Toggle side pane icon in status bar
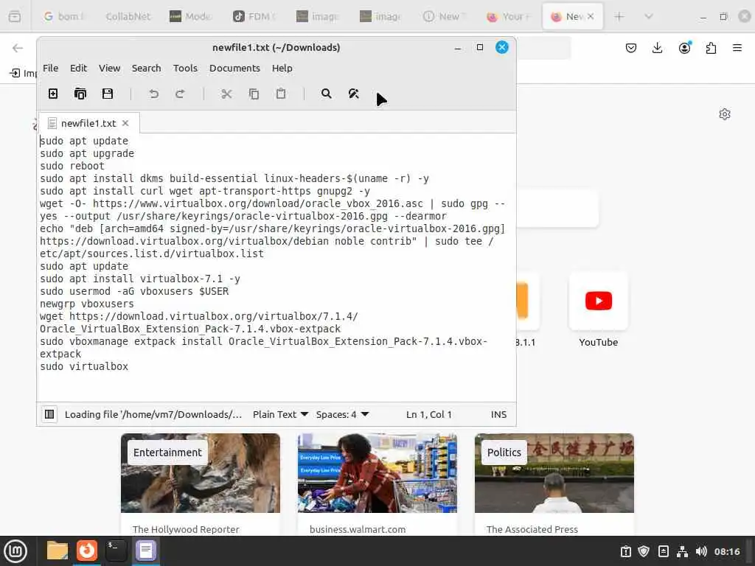The height and width of the screenshot is (566, 755). [x=49, y=414]
